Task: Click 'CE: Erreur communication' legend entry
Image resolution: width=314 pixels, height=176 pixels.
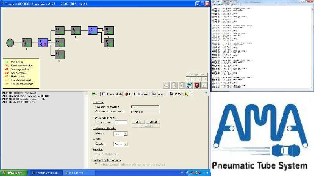Action: (x=18, y=65)
